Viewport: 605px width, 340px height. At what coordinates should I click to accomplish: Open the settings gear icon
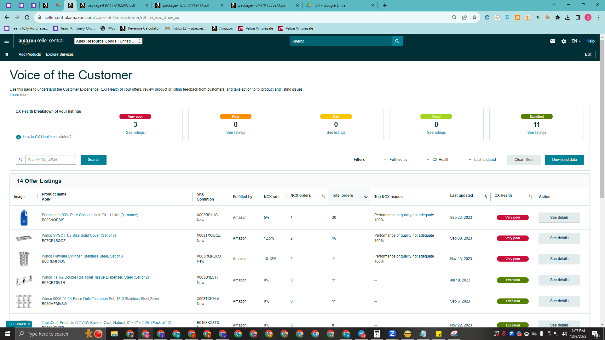tap(564, 41)
